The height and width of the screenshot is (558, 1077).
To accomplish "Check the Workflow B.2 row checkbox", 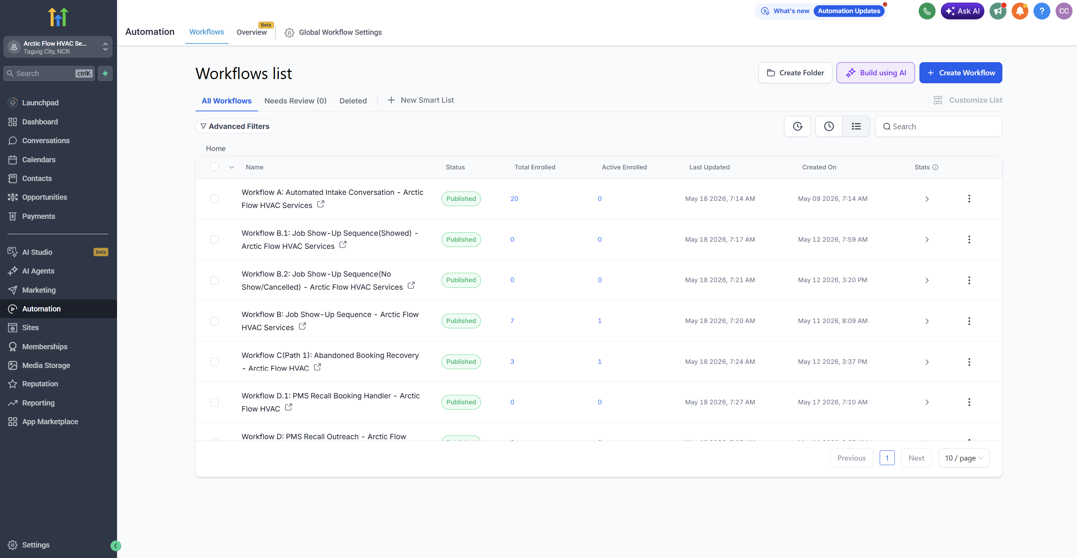I will 215,280.
